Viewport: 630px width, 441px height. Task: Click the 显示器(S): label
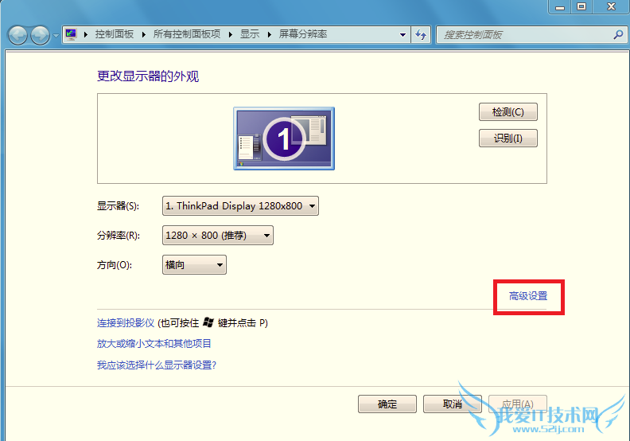(118, 206)
